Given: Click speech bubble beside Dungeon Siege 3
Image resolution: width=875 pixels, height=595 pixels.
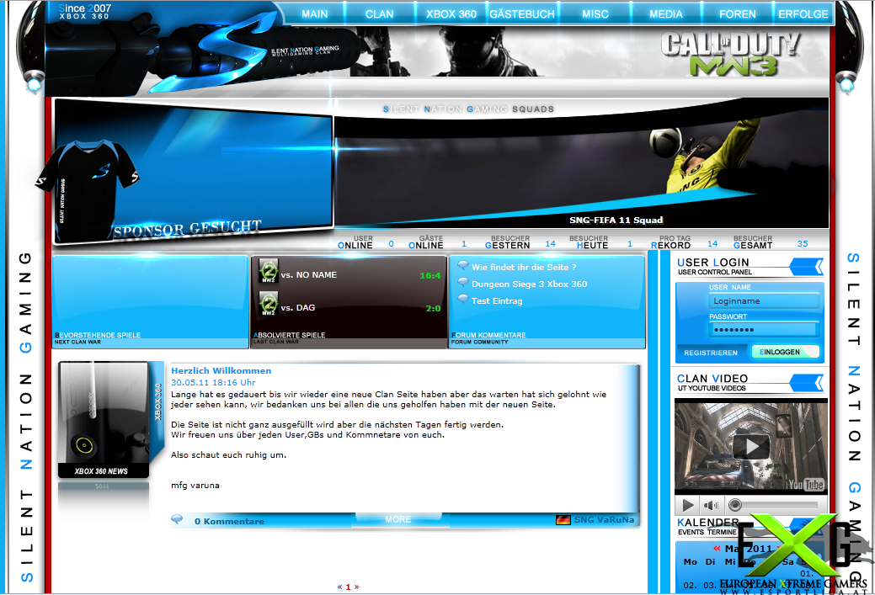Looking at the screenshot, I should [462, 283].
